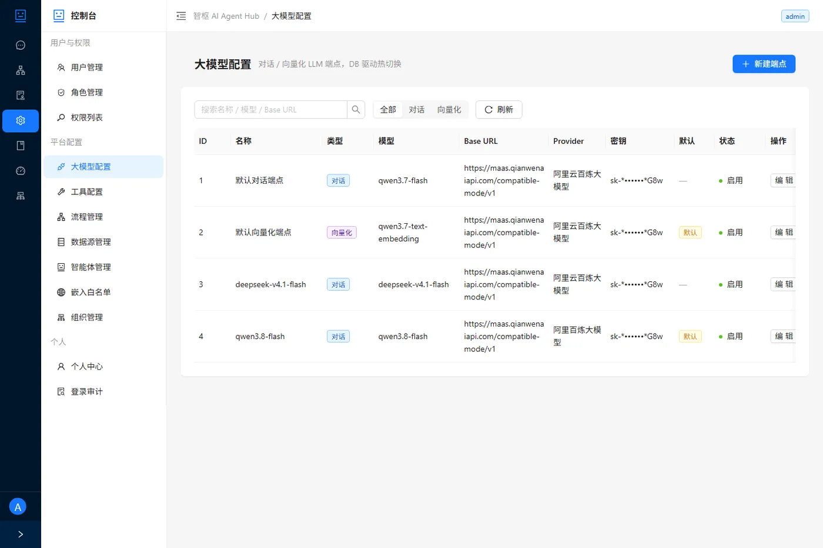The image size is (823, 548).
Task: Open the chat bubble icon in dark rail
Action: pos(21,45)
